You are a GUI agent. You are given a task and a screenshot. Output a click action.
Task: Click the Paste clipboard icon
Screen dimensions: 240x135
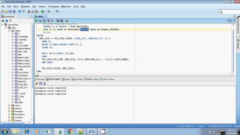point(37,12)
